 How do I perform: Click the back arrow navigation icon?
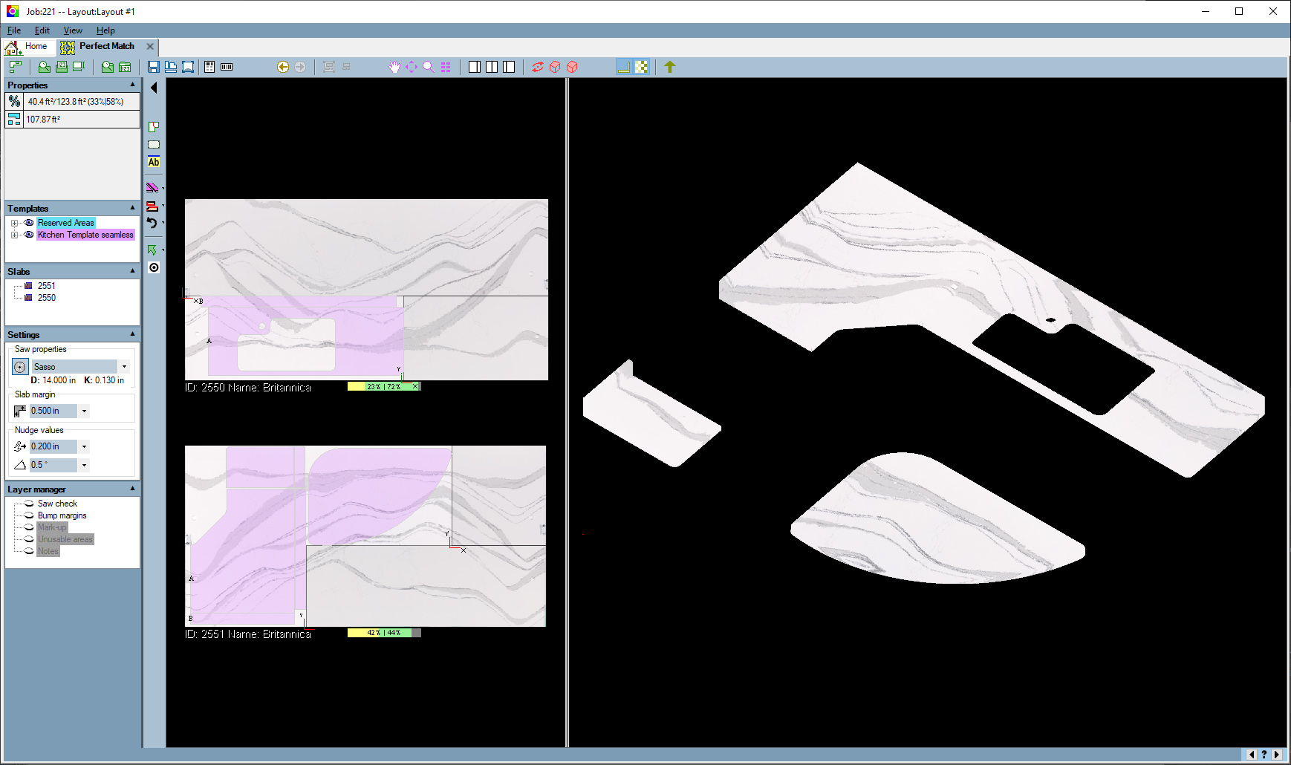click(x=283, y=67)
